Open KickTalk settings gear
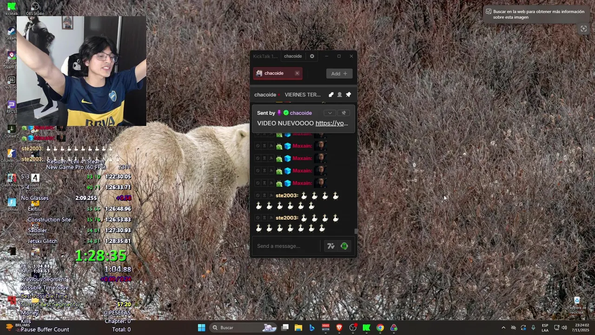Image resolution: width=595 pixels, height=335 pixels. (312, 56)
